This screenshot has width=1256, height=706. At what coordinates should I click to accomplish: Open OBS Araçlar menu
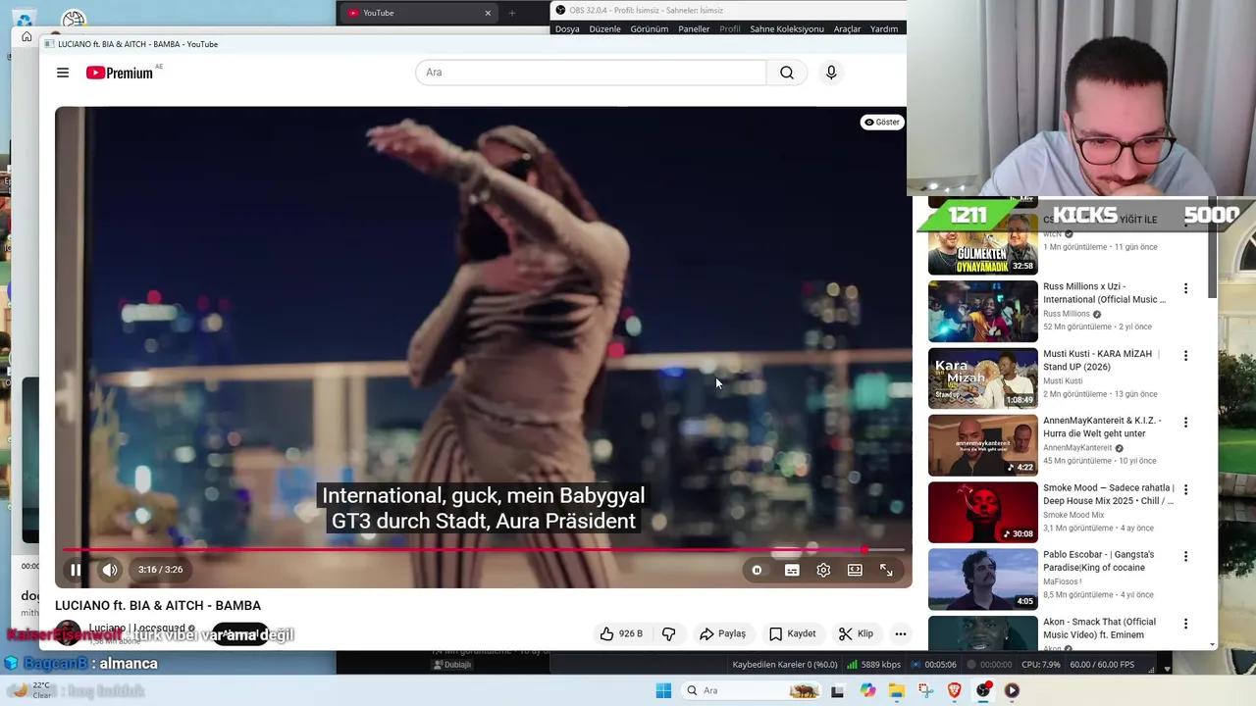coord(847,28)
